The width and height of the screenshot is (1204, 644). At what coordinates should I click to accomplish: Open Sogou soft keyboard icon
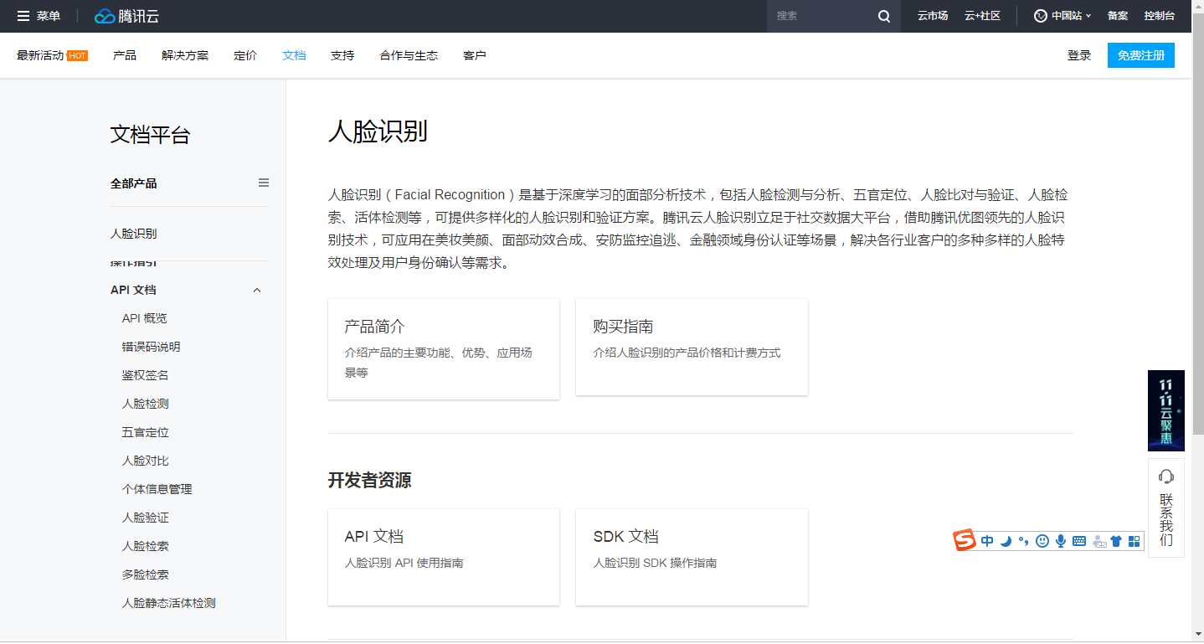click(x=1079, y=541)
